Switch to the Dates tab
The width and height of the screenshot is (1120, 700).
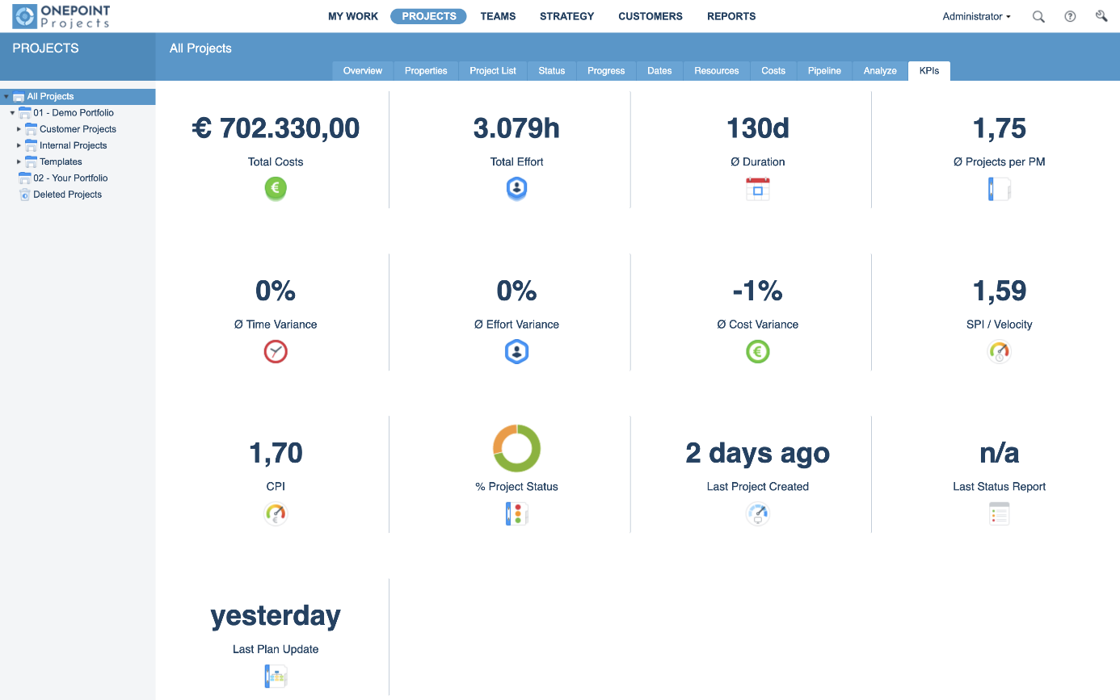coord(659,71)
